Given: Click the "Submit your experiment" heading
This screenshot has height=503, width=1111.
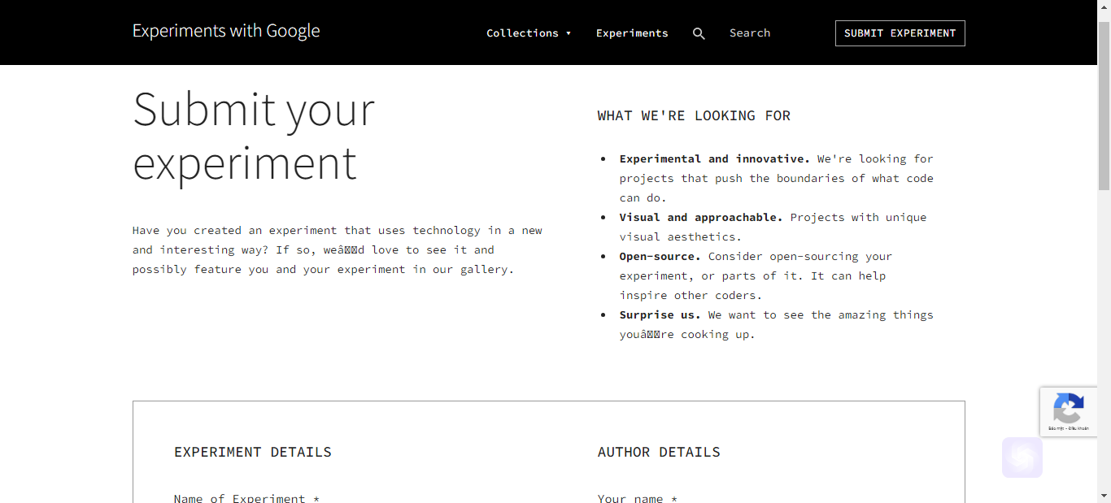Looking at the screenshot, I should click(x=254, y=136).
